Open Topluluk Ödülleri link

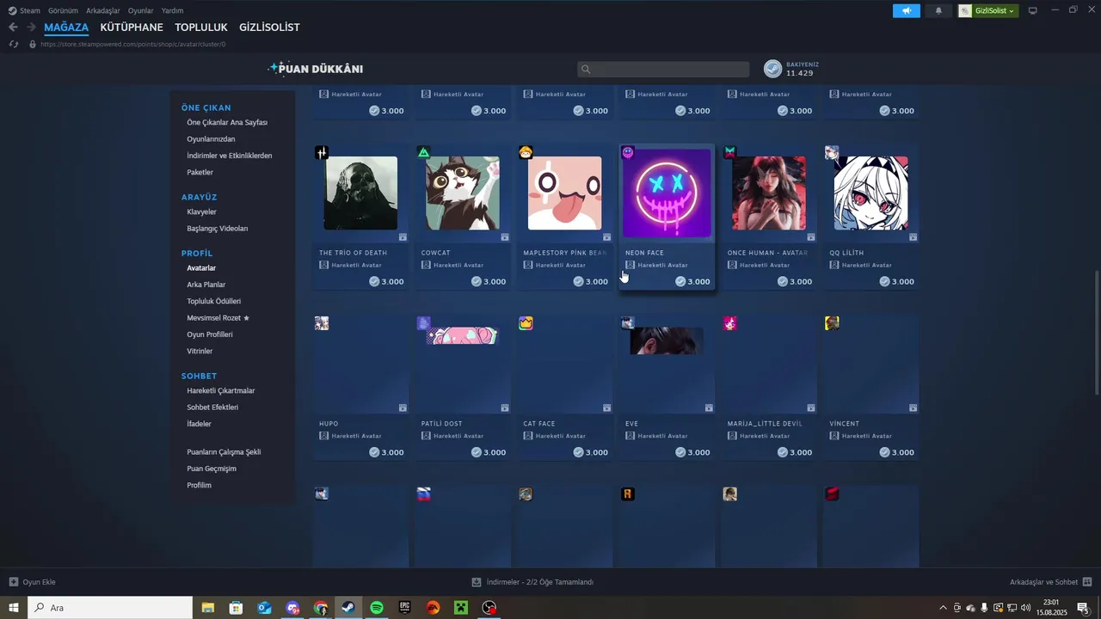pos(214,302)
